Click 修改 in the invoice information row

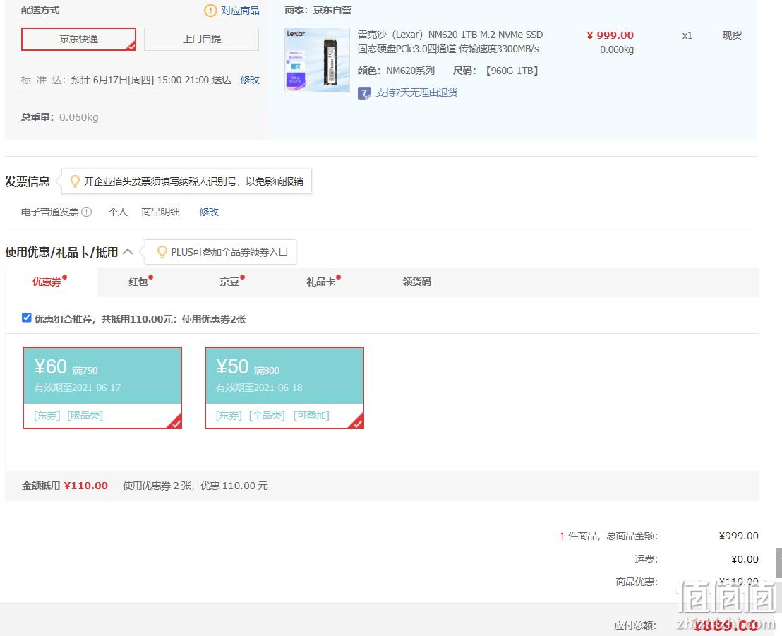pyautogui.click(x=209, y=212)
